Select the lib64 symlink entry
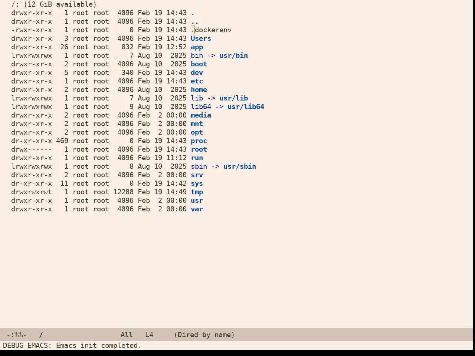 tap(201, 107)
